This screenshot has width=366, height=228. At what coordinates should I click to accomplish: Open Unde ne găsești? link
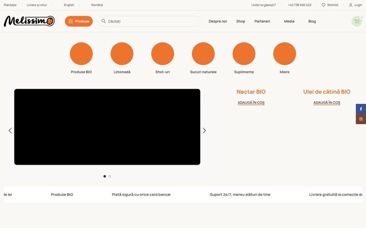tap(263, 5)
